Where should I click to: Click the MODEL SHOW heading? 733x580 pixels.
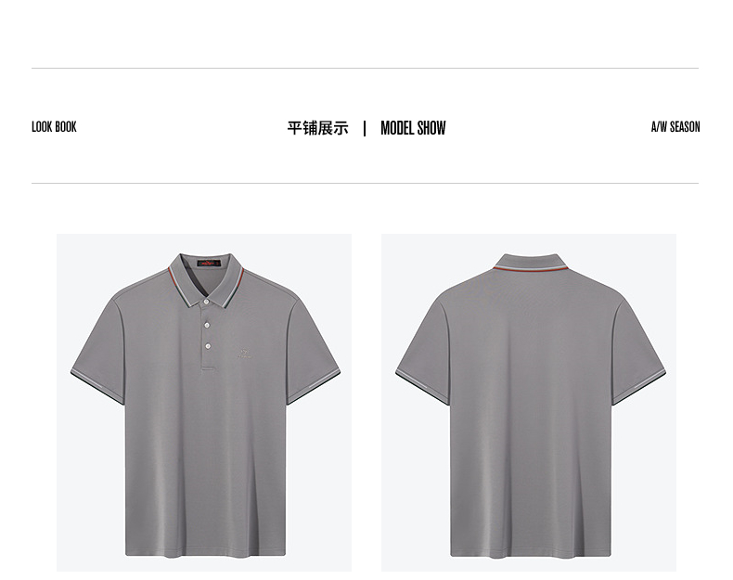[413, 128]
